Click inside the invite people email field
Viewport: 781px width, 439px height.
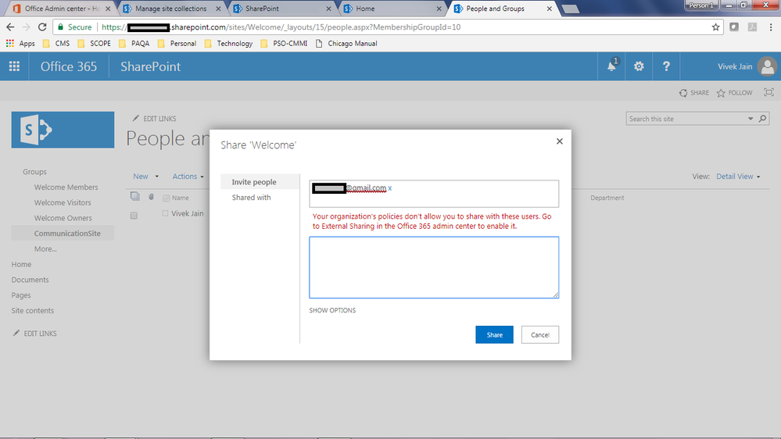434,194
